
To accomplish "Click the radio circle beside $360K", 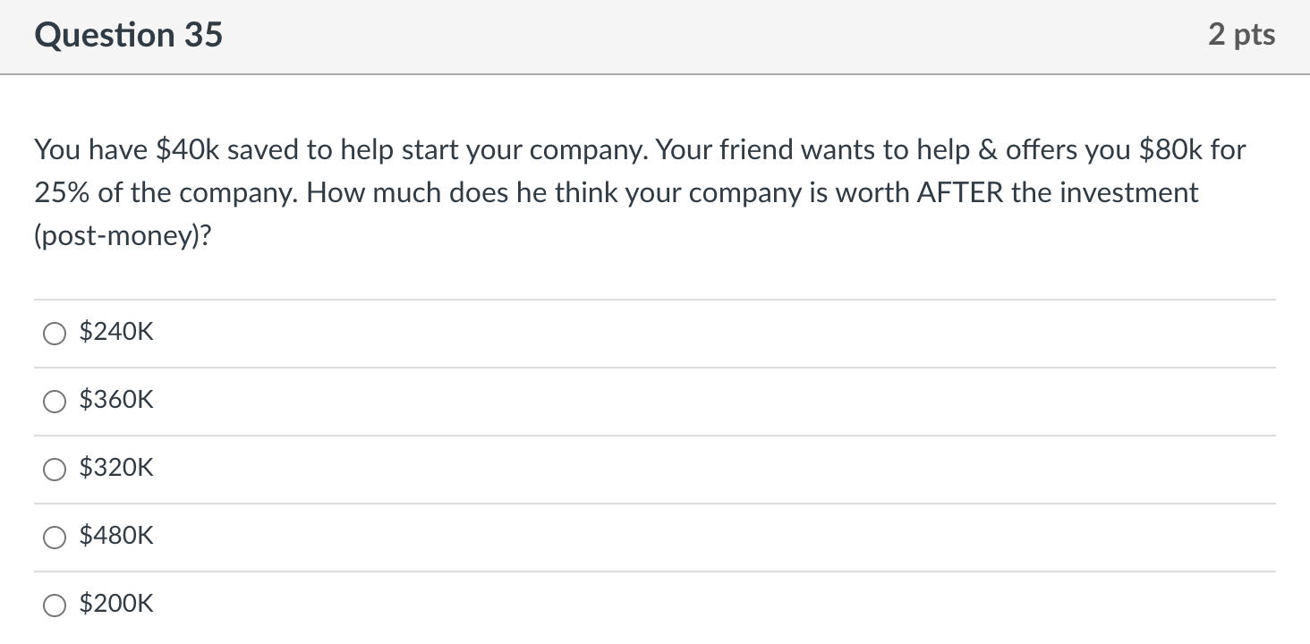I will coord(54,401).
